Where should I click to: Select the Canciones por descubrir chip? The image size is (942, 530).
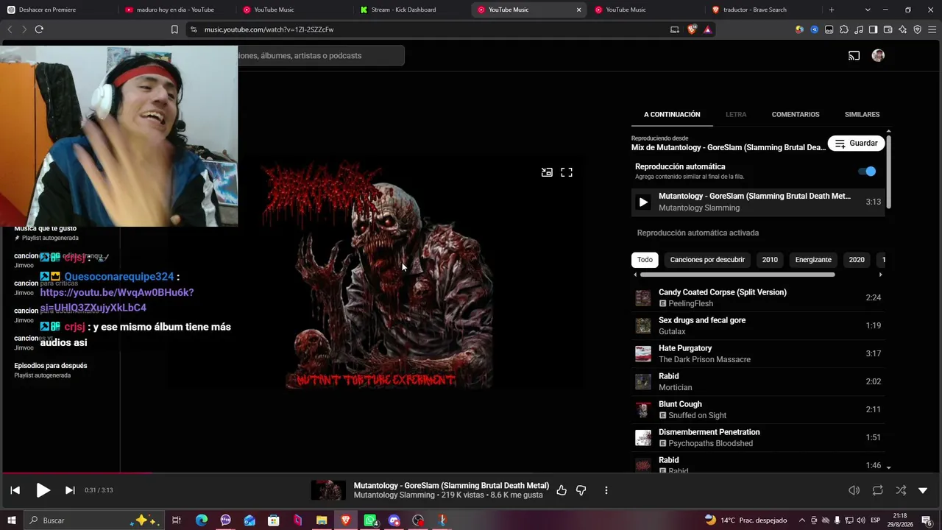click(707, 260)
